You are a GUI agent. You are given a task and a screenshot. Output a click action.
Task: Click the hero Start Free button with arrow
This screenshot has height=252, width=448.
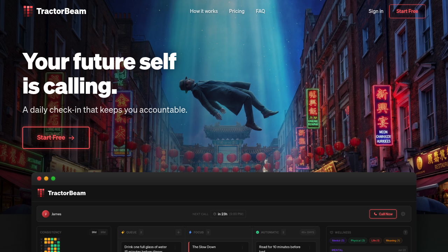56,138
